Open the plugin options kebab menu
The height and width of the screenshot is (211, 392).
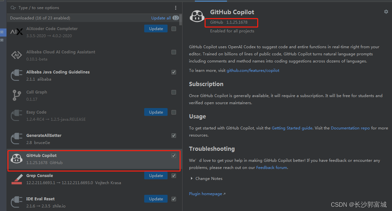click(x=176, y=7)
